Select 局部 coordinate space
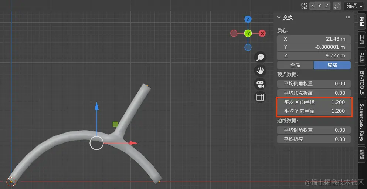This screenshot has width=367, height=189. (x=332, y=65)
